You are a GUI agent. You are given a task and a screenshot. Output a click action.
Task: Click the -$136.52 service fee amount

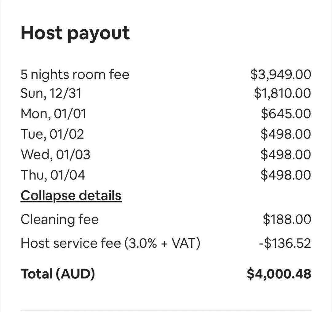coord(285,243)
